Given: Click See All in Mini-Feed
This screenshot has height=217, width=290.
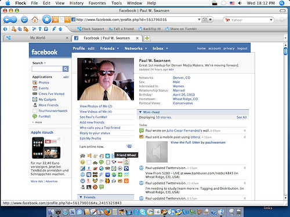Looking at the screenshot, I should tap(241, 117).
